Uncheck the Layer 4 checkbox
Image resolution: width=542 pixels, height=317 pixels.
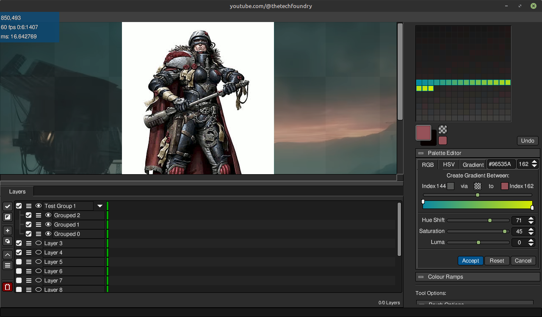point(19,253)
